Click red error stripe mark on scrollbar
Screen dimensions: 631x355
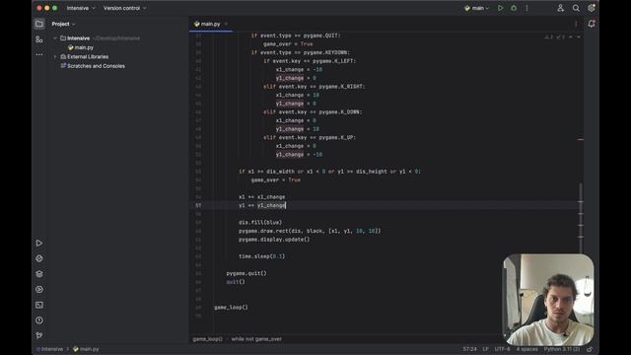(581, 139)
